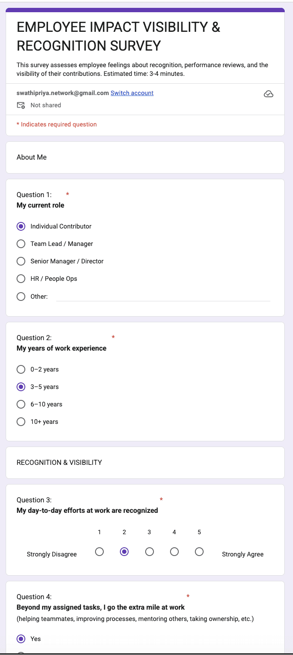Click the Switch account link
293x655 pixels.
(132, 93)
